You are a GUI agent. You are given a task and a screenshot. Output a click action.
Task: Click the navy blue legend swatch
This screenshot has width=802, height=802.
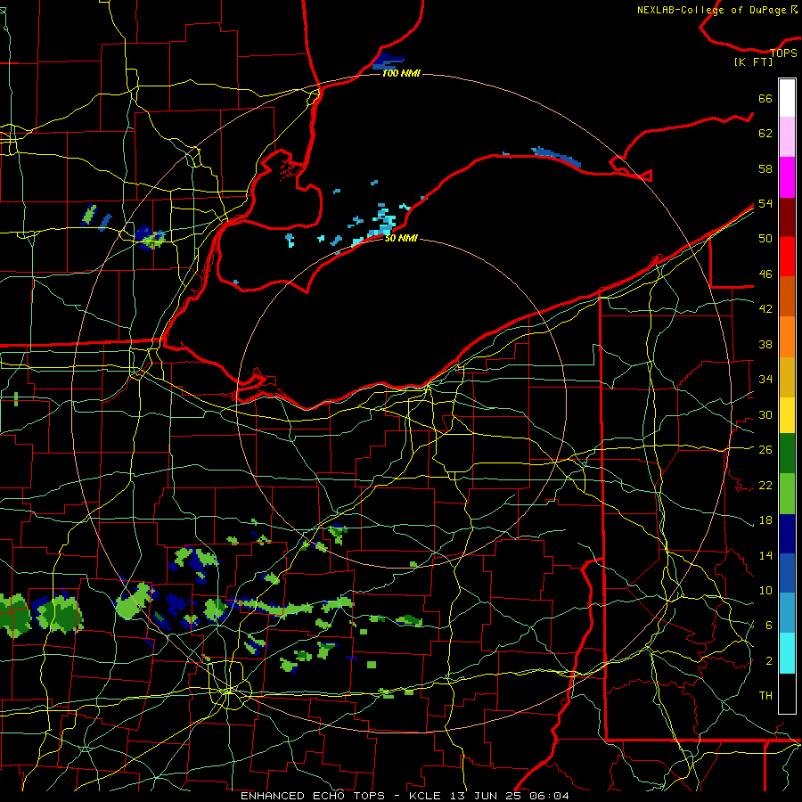coord(787,534)
